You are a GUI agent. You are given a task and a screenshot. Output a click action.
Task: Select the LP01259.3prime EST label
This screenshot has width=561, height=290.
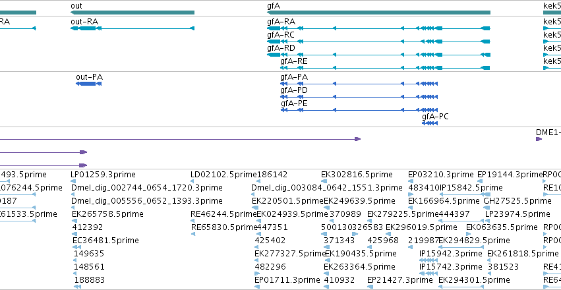(103, 175)
